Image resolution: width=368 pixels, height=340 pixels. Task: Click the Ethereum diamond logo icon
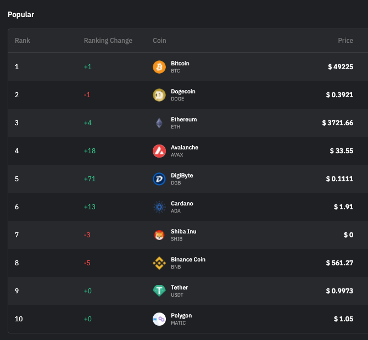point(159,123)
